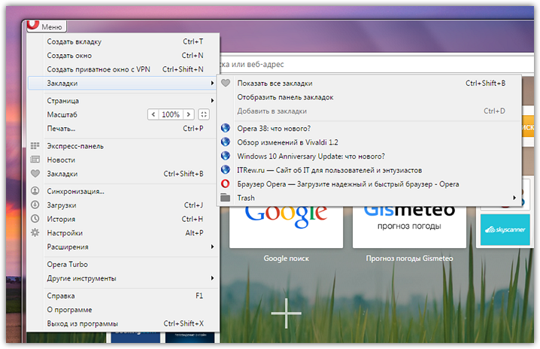Expand Другие инструменты submenu arrow
Viewport: 540px width, 349px height.
tap(212, 278)
